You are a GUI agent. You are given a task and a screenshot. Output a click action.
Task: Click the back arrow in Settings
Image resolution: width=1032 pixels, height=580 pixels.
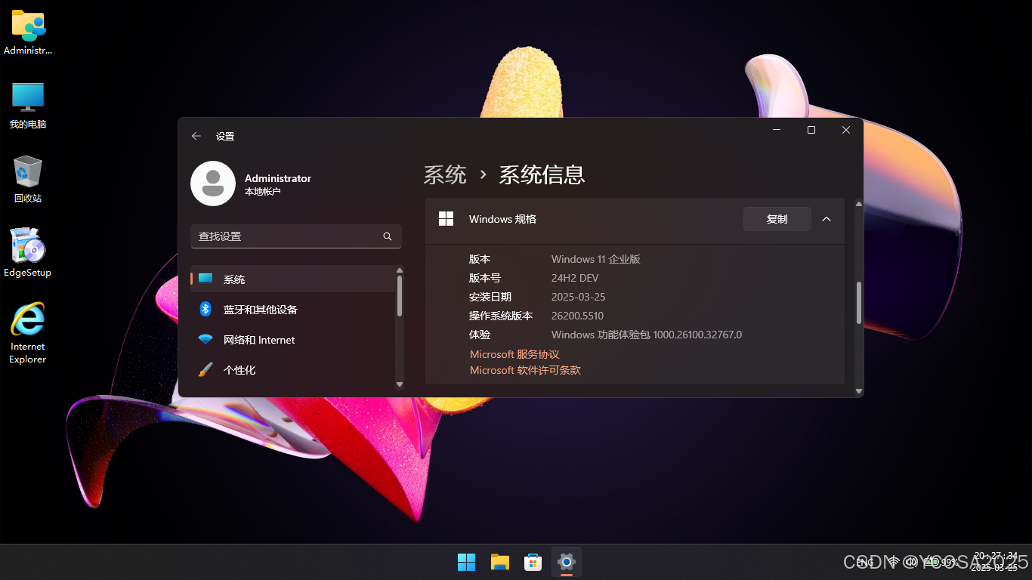pos(196,136)
